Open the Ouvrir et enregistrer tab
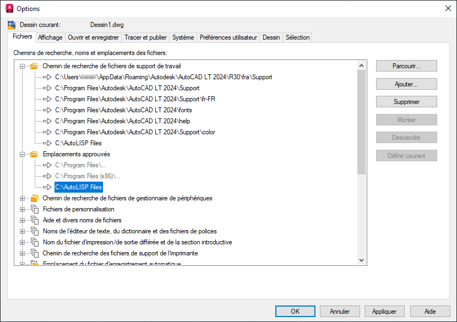 point(93,37)
